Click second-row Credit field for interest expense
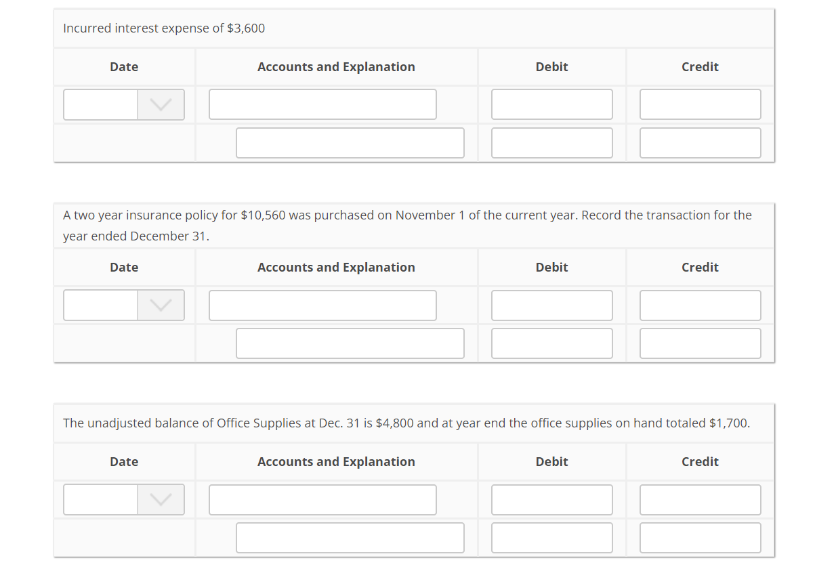Viewport: 836px width, 571px height. (x=700, y=143)
